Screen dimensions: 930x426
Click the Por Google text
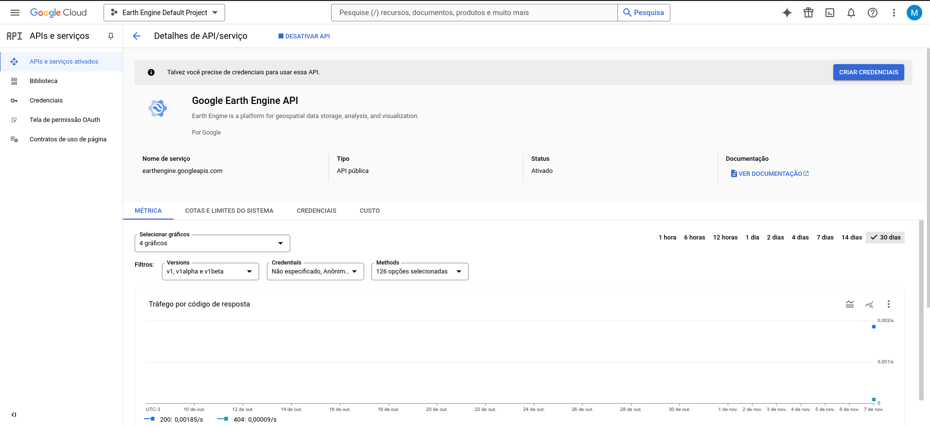[206, 133]
